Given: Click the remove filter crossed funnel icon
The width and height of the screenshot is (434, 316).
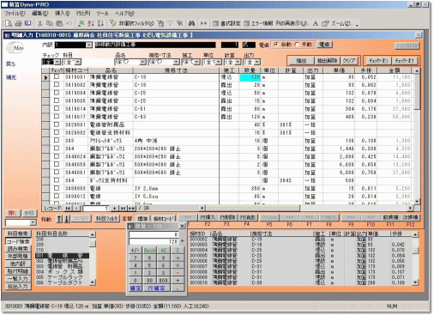Looking at the screenshot, I should point(179,23).
